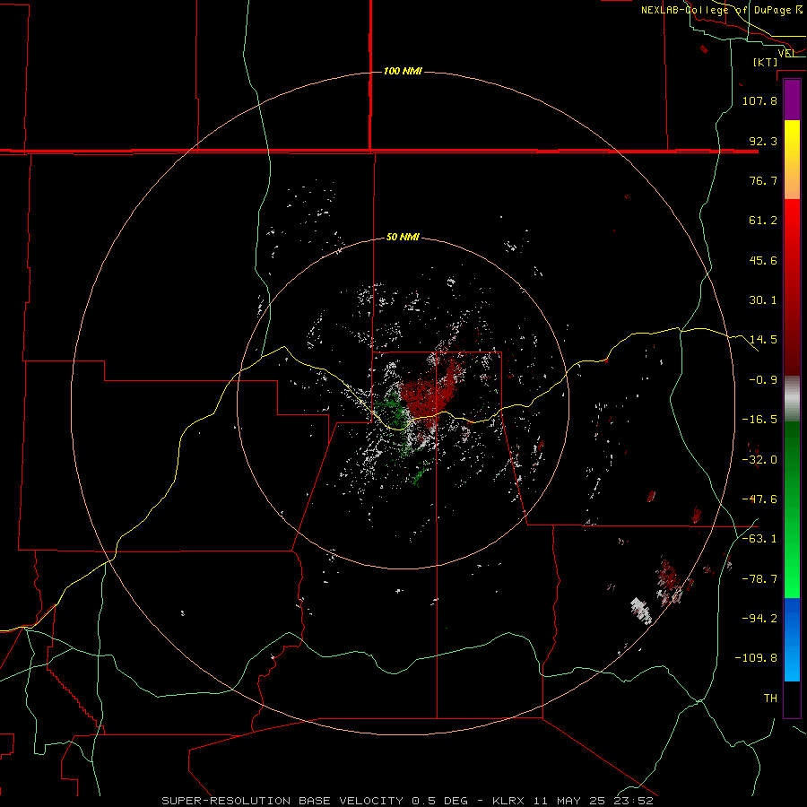
Task: Select the -109.8 value on the velocity scale
Action: point(756,658)
